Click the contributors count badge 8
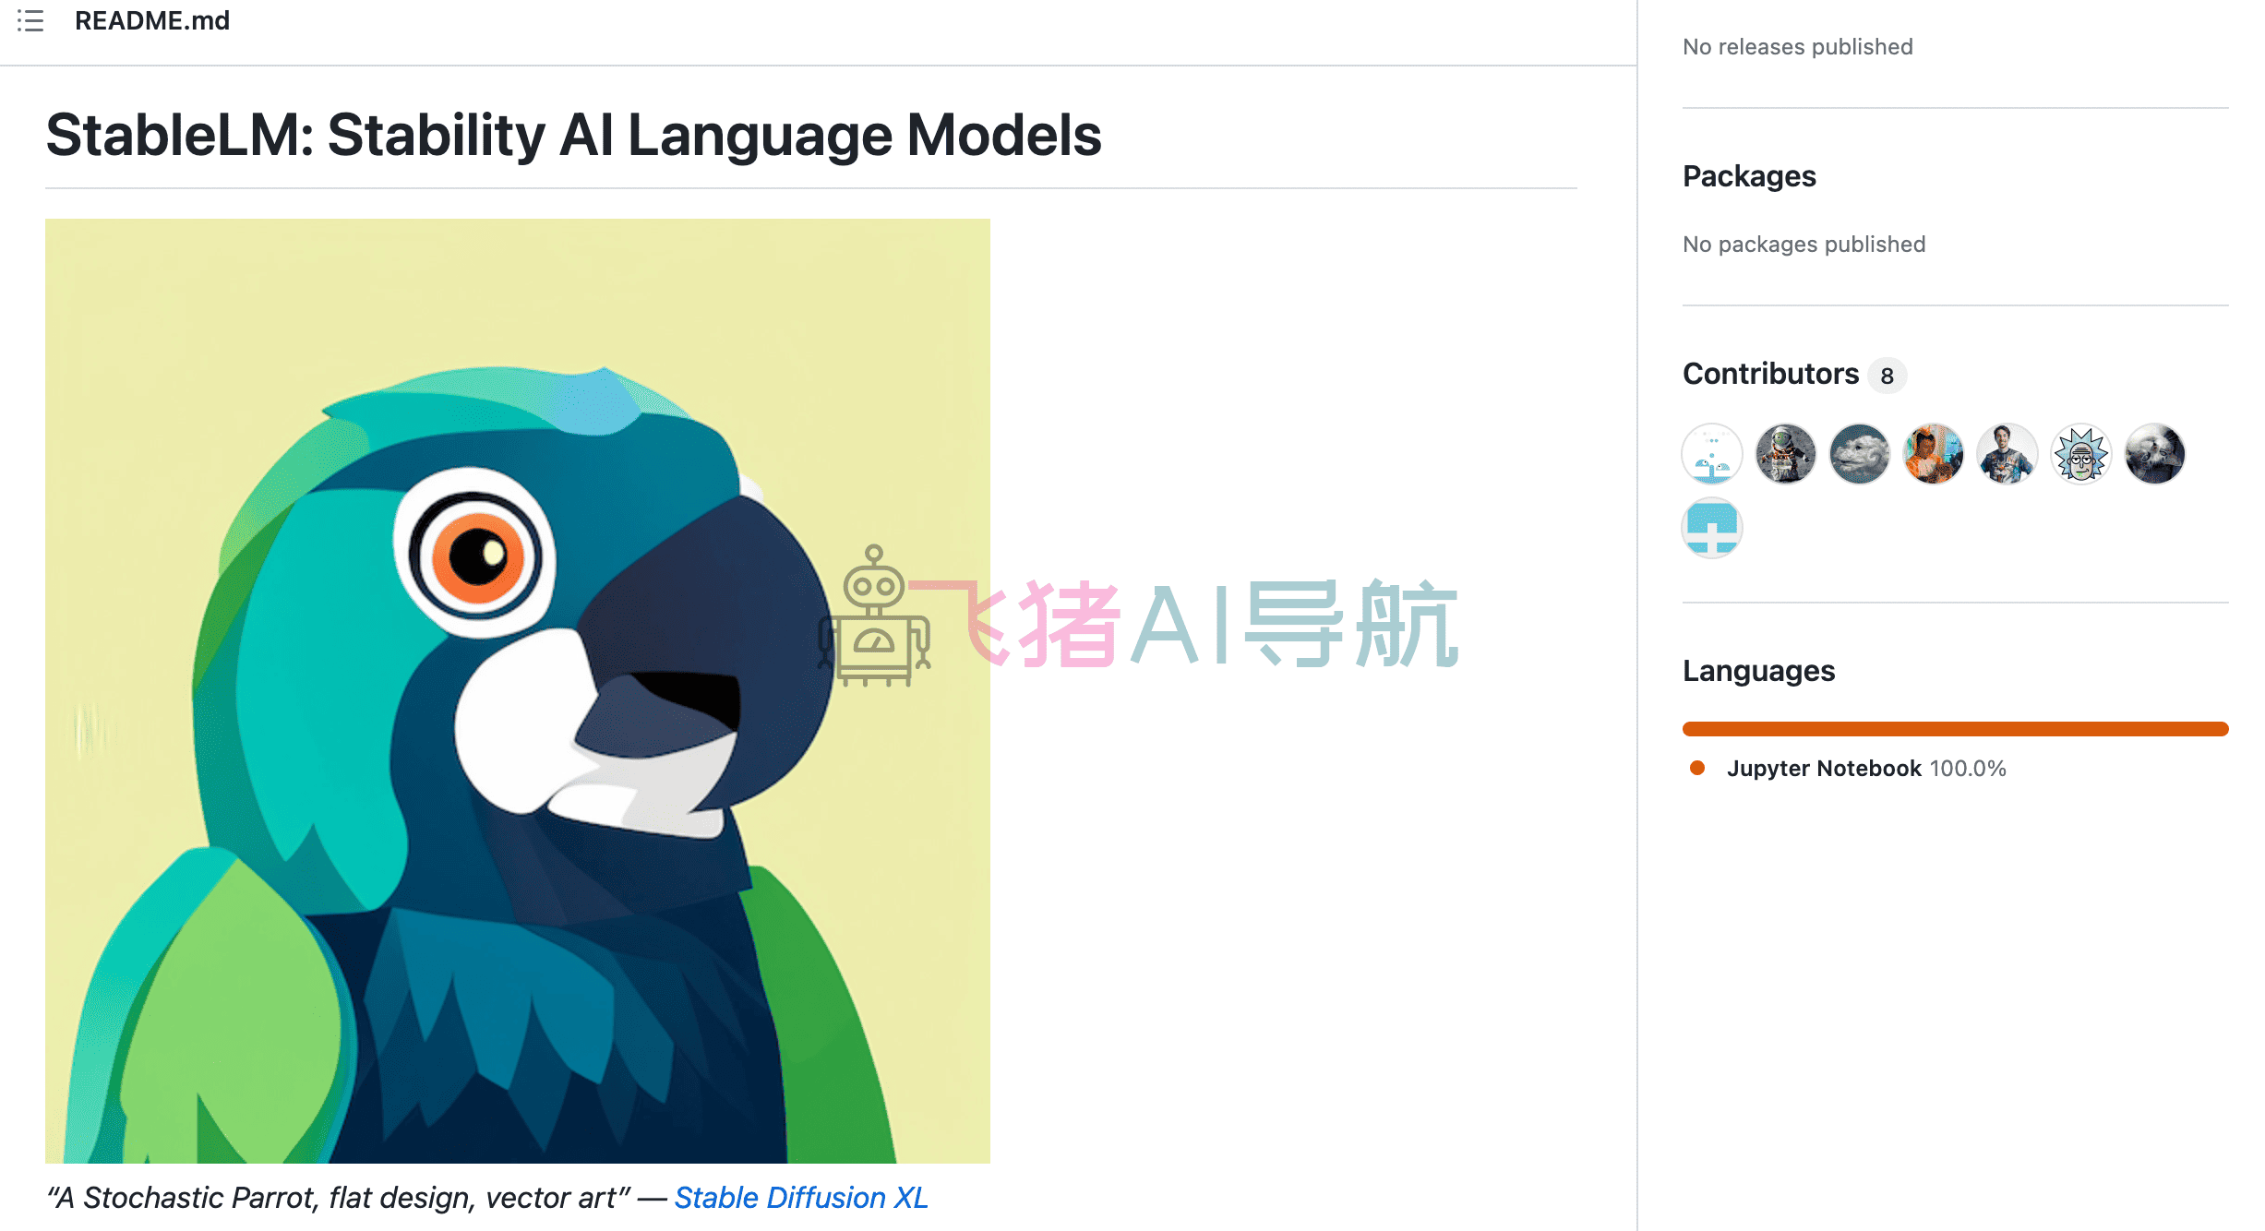 pyautogui.click(x=1887, y=376)
